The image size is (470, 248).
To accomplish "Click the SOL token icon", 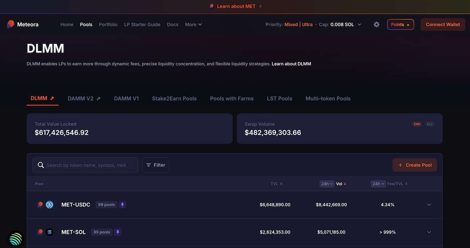I will tap(49, 232).
